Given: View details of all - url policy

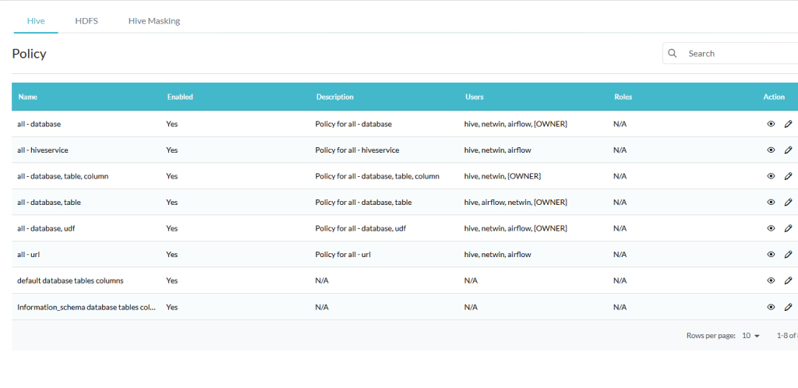Looking at the screenshot, I should 771,254.
